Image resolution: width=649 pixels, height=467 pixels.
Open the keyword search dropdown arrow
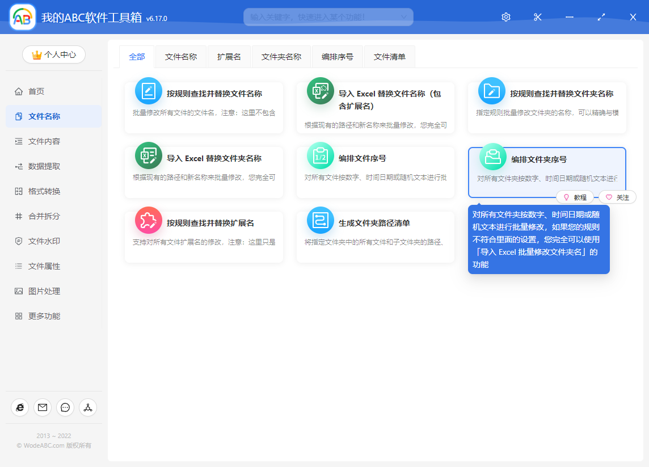pyautogui.click(x=404, y=17)
